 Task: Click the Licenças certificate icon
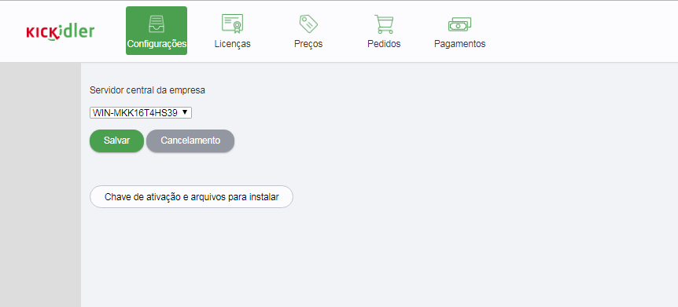233,24
